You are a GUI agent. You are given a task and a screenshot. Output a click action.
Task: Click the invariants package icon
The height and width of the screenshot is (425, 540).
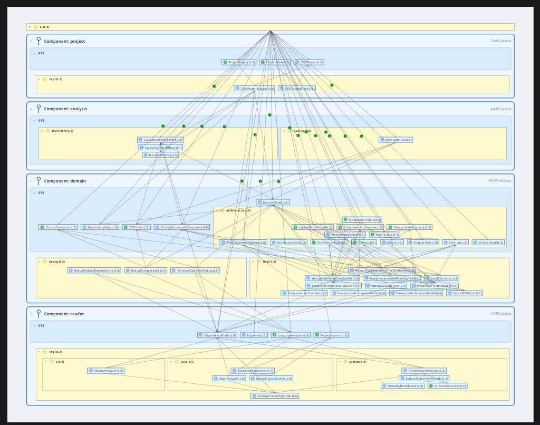tap(48, 131)
